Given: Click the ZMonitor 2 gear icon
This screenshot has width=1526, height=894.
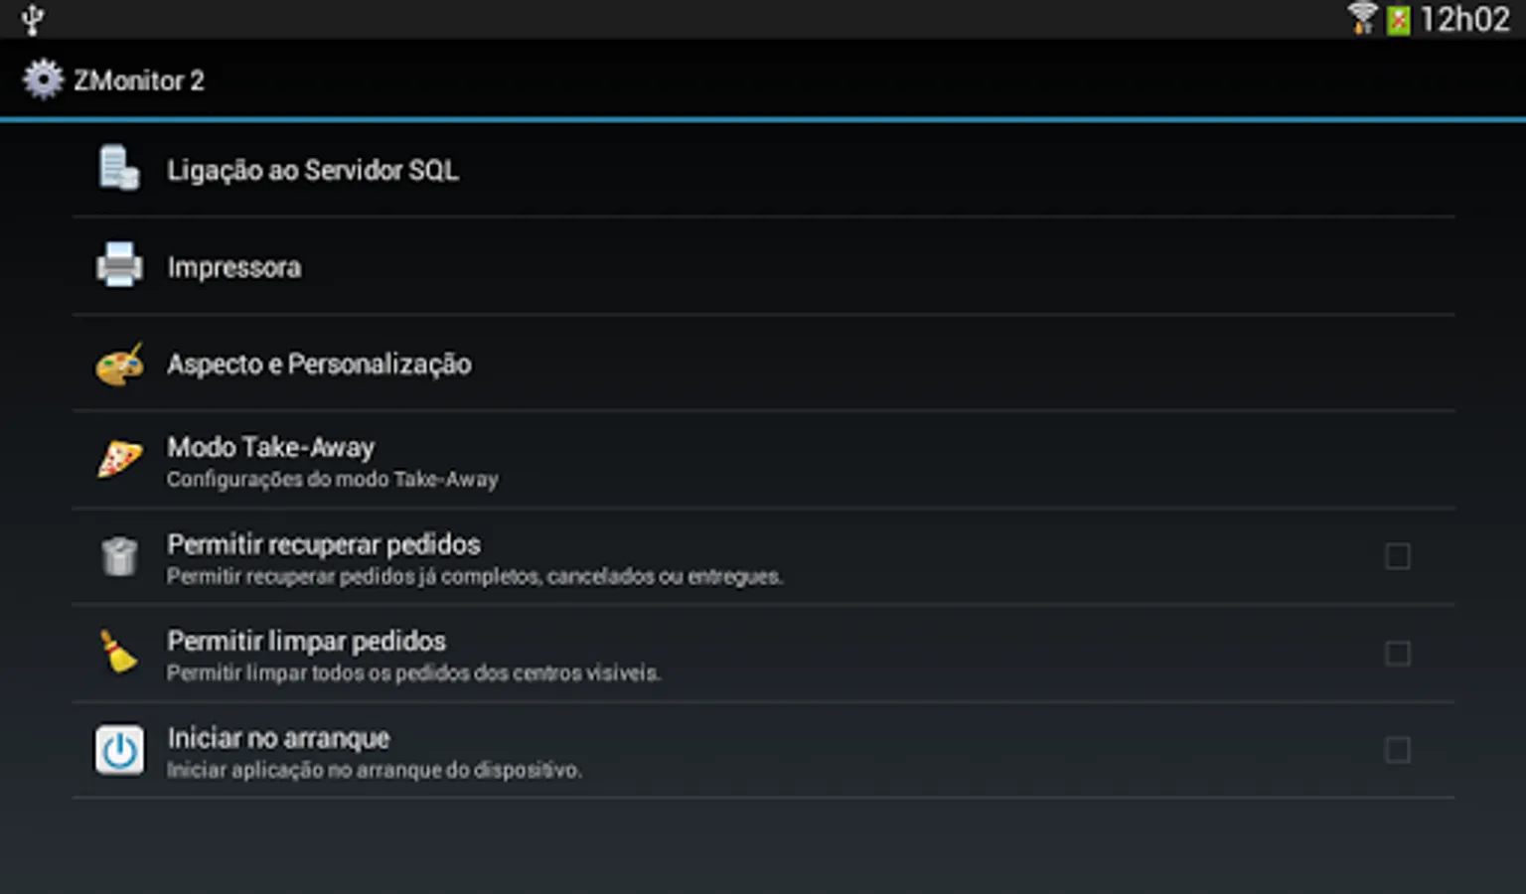Looking at the screenshot, I should 43,79.
